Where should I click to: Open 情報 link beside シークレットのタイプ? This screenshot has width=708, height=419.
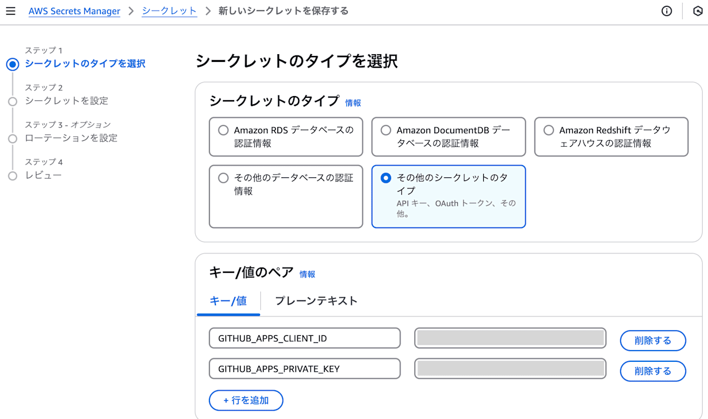pos(353,103)
